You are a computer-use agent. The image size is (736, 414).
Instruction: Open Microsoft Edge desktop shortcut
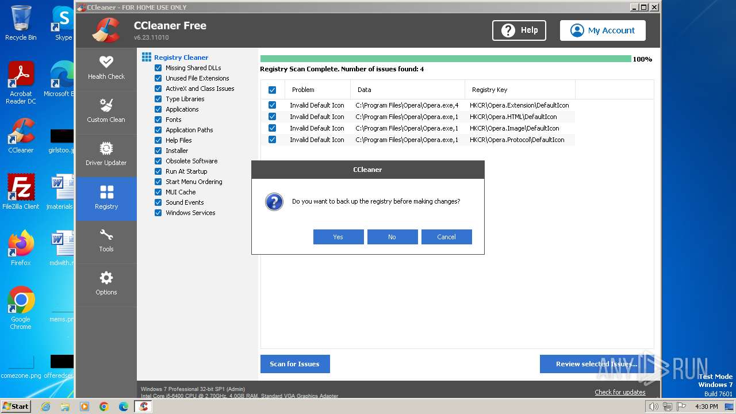pos(59,79)
